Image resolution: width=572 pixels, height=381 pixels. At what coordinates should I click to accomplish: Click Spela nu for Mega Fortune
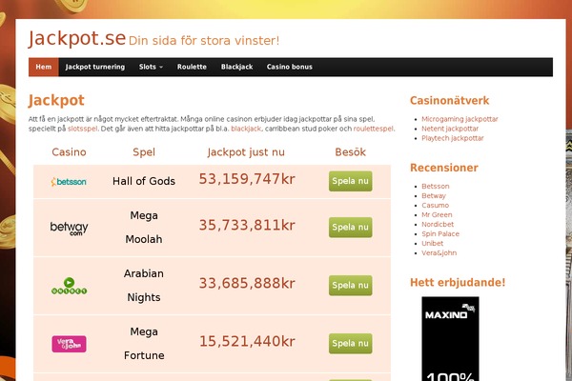pyautogui.click(x=350, y=344)
